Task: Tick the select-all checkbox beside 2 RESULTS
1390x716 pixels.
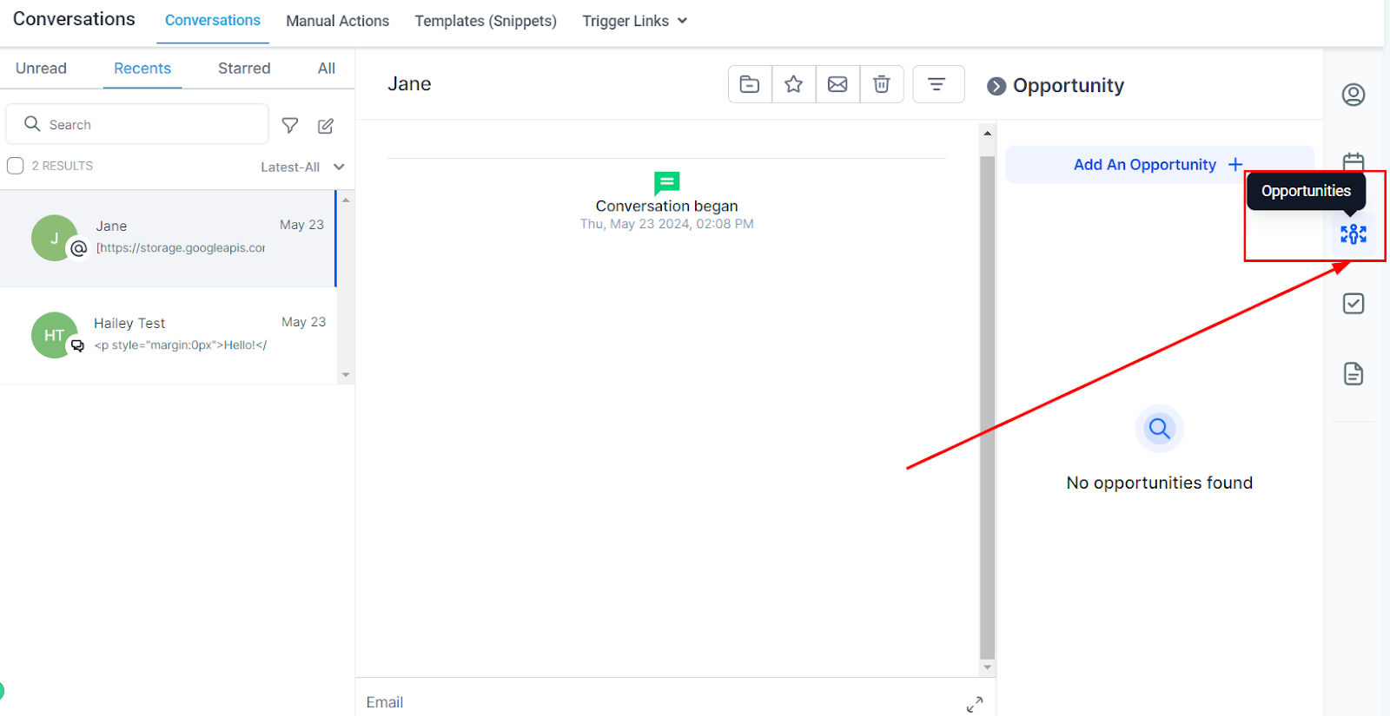Action: pos(16,166)
